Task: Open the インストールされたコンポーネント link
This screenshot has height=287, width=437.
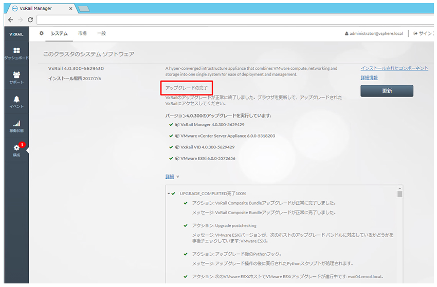Action: pos(394,68)
